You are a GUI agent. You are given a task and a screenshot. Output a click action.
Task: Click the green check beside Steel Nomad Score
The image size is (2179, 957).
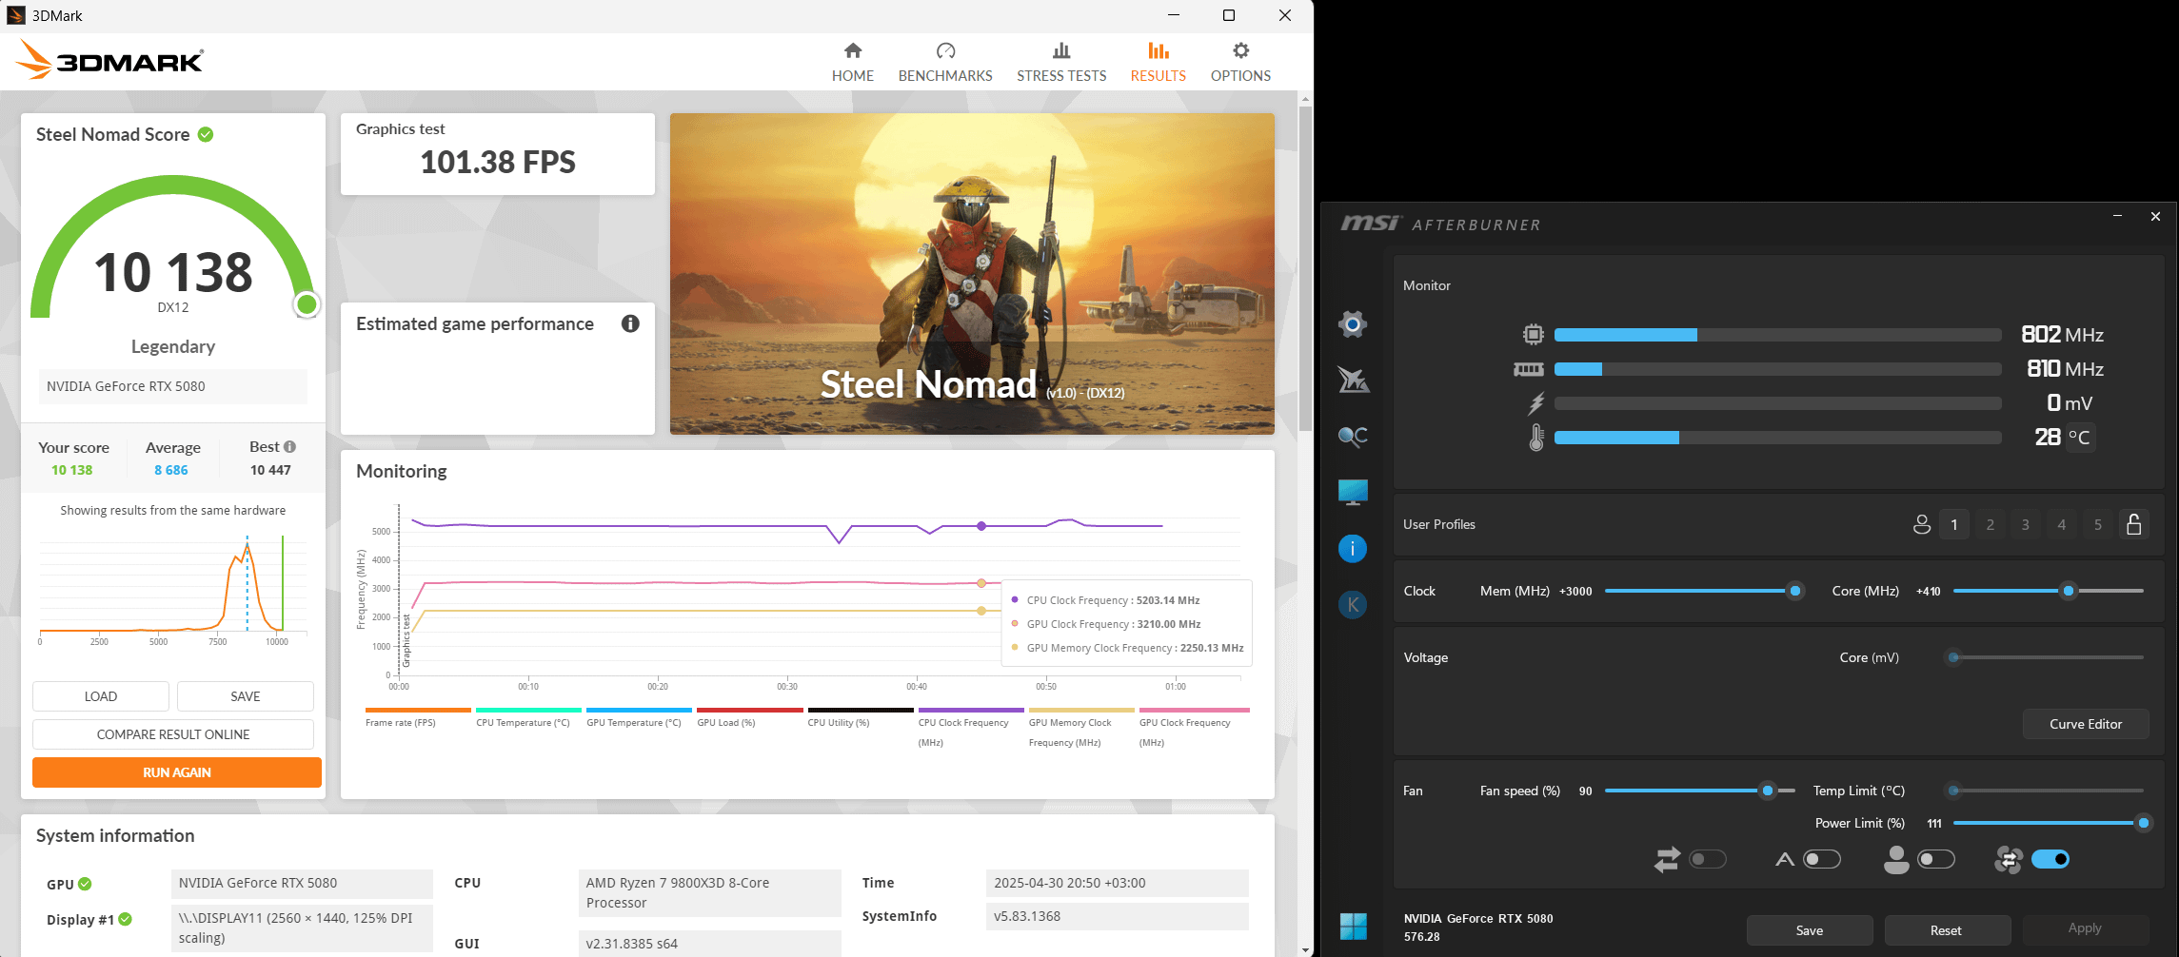point(206,134)
